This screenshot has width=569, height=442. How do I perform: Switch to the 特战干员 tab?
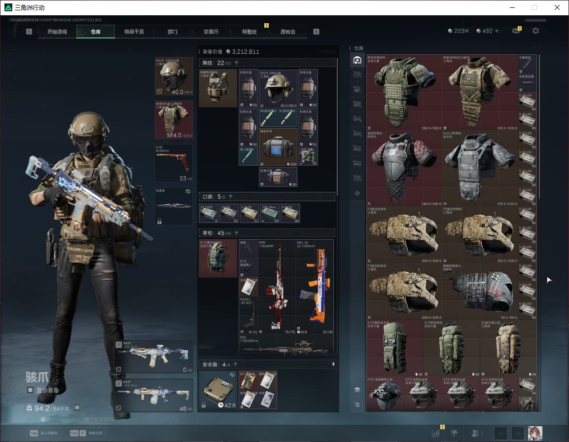134,32
